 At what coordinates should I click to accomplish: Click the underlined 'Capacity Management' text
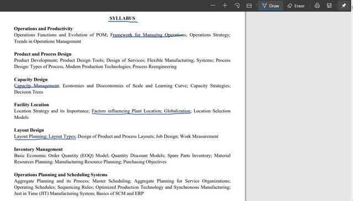(x=36, y=86)
